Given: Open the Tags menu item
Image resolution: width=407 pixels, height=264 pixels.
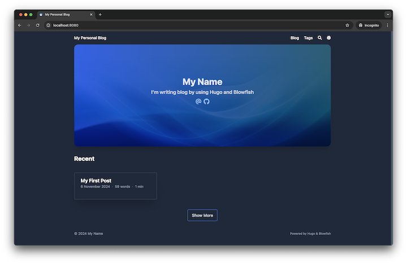Looking at the screenshot, I should 308,38.
